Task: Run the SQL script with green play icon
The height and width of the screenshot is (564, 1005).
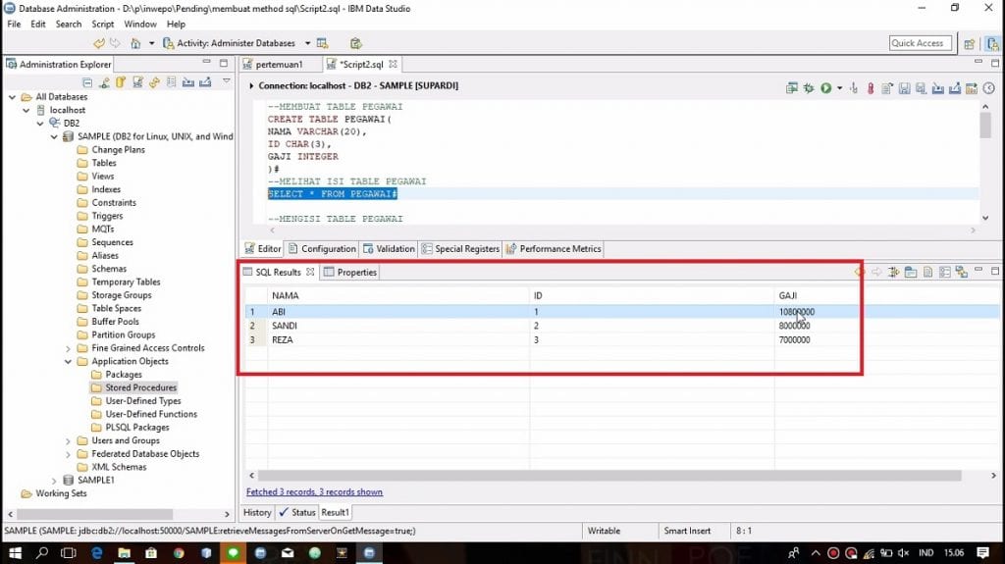Action: coord(825,88)
